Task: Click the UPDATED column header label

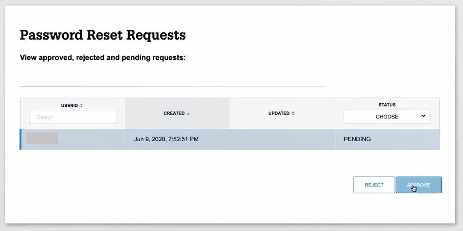Action: point(279,113)
